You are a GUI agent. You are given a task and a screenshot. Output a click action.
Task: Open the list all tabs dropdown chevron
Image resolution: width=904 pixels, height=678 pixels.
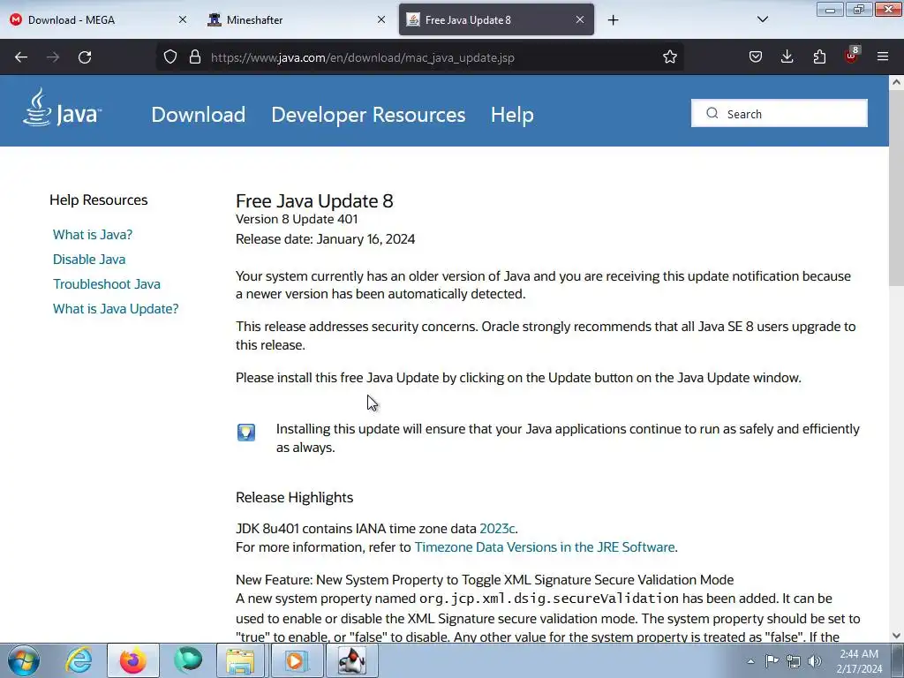pyautogui.click(x=762, y=19)
